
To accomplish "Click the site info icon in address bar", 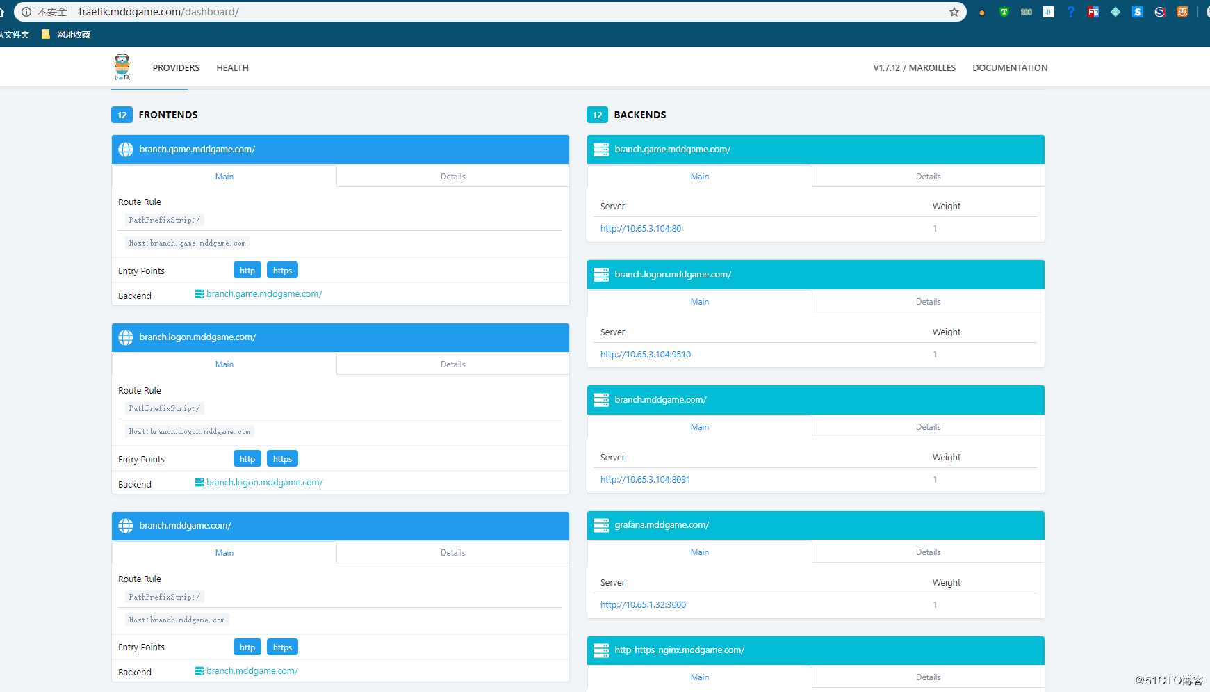I will point(26,12).
